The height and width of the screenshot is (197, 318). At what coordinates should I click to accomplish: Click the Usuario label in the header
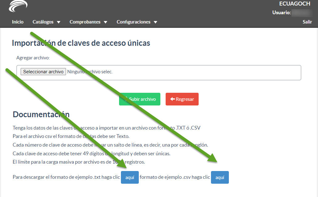(x=281, y=13)
